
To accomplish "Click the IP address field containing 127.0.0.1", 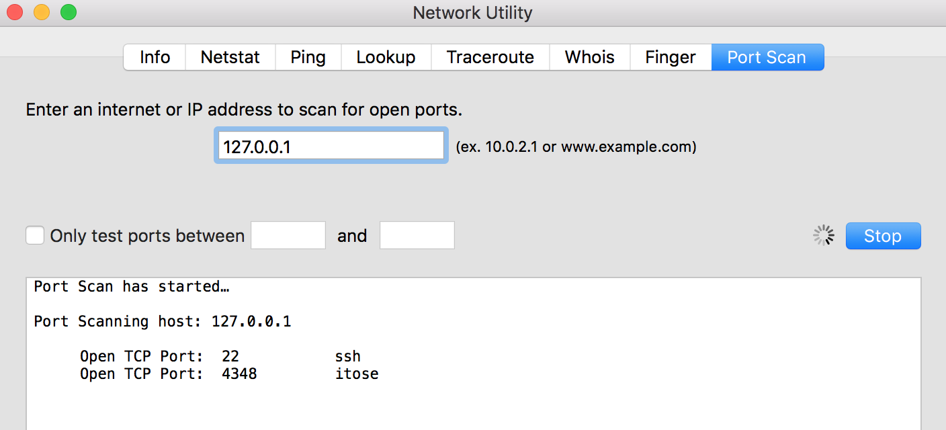I will [331, 146].
